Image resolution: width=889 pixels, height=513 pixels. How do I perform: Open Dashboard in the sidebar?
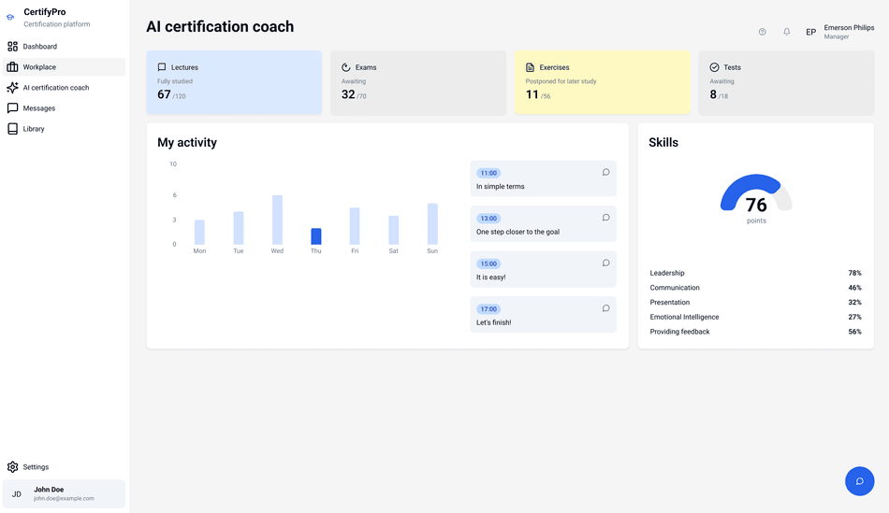39,47
